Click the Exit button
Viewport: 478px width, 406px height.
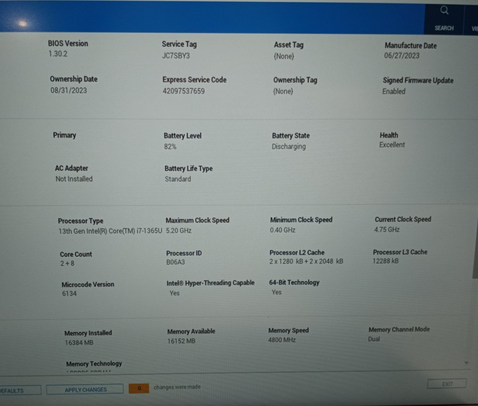(x=447, y=384)
